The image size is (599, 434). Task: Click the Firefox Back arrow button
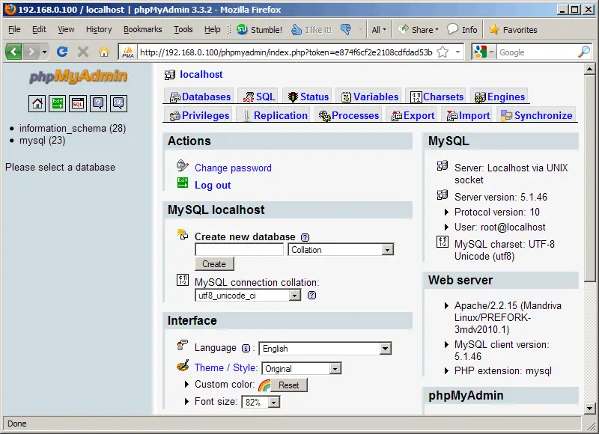(x=13, y=52)
